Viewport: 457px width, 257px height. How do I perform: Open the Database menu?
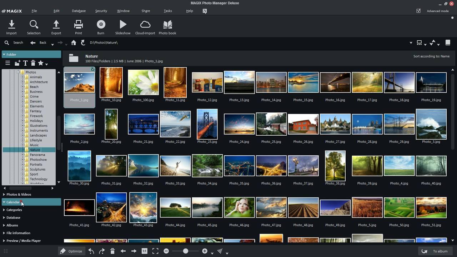[x=79, y=11]
